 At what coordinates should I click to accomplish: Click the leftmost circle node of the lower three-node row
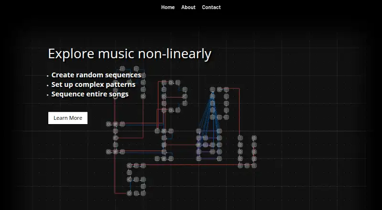pos(108,152)
